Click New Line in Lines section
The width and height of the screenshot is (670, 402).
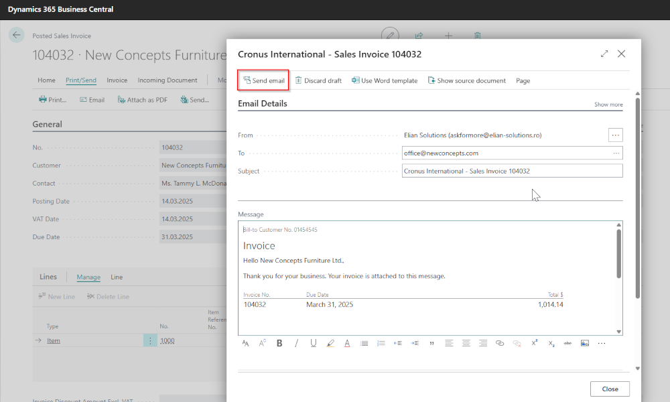pos(56,297)
